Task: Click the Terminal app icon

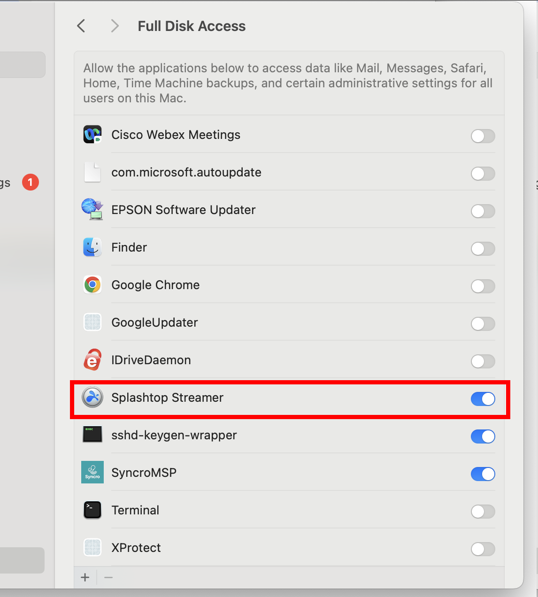Action: click(92, 510)
